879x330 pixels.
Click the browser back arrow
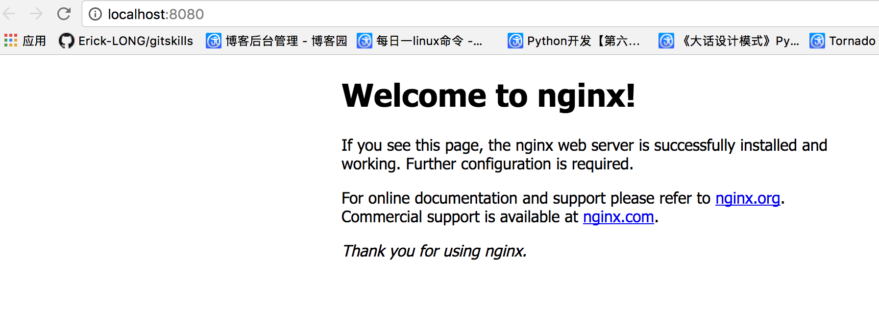(9, 14)
